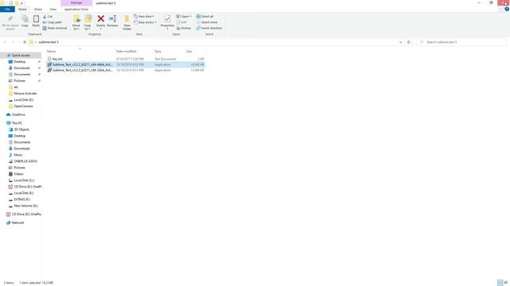This screenshot has width=510, height=286.
Task: Sort files by Name column header
Action: point(80,51)
